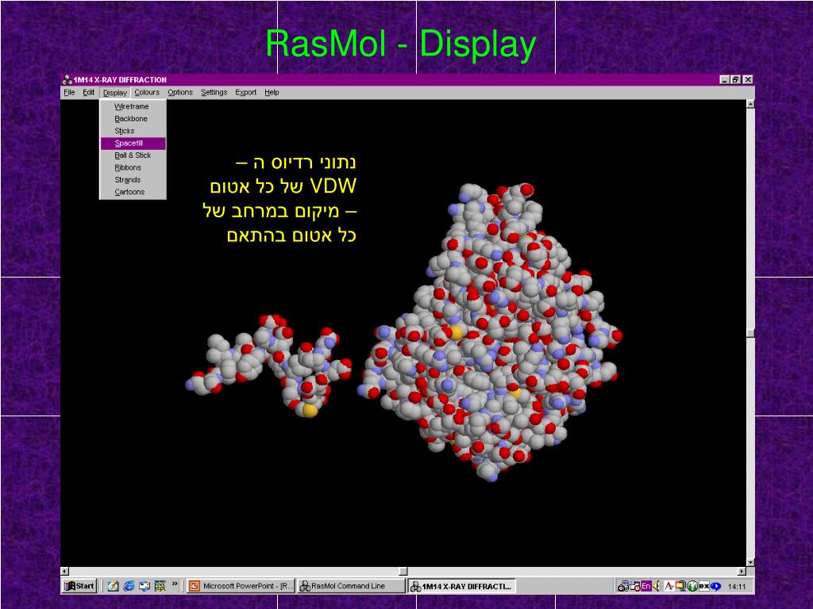Open the Help menu
This screenshot has height=609, width=813.
[x=272, y=92]
